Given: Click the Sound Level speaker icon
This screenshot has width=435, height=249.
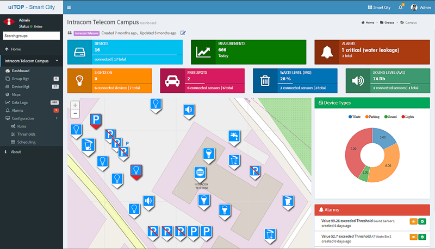Looking at the screenshot, I should tap(358, 81).
